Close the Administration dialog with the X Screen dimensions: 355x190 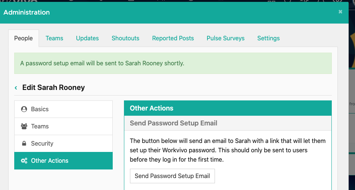tap(340, 12)
